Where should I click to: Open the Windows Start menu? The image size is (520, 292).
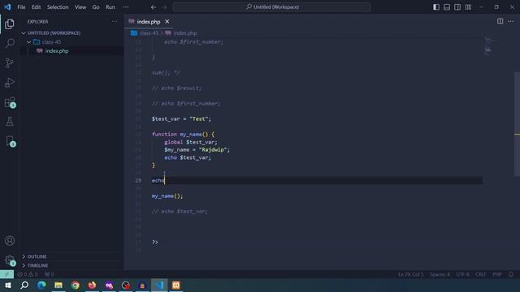pyautogui.click(x=7, y=285)
